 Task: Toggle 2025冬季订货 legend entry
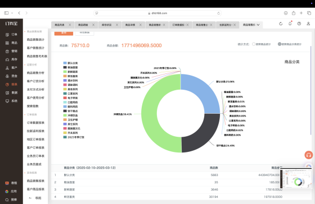[x=74, y=137]
